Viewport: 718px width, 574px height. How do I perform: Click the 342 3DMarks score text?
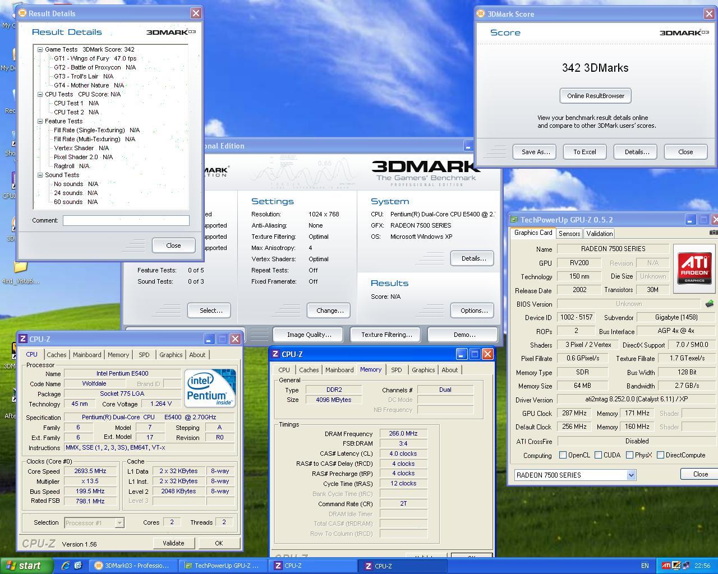tap(595, 68)
